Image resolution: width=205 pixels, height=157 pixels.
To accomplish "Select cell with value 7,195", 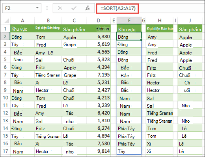I will click(98, 75).
